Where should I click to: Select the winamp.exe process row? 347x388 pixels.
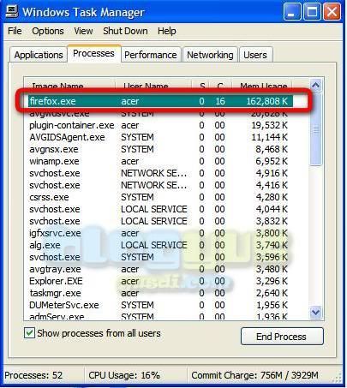click(x=159, y=161)
